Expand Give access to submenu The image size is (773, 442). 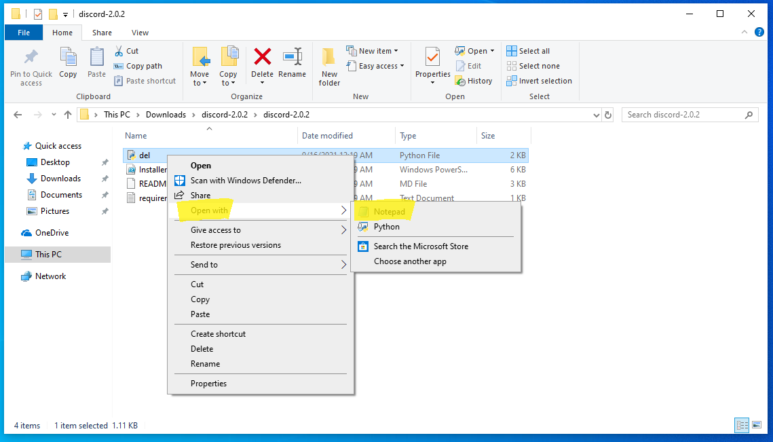point(261,230)
